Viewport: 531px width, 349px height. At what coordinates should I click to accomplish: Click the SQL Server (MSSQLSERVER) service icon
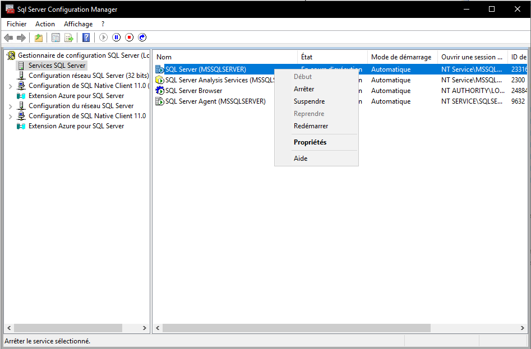tap(160, 69)
